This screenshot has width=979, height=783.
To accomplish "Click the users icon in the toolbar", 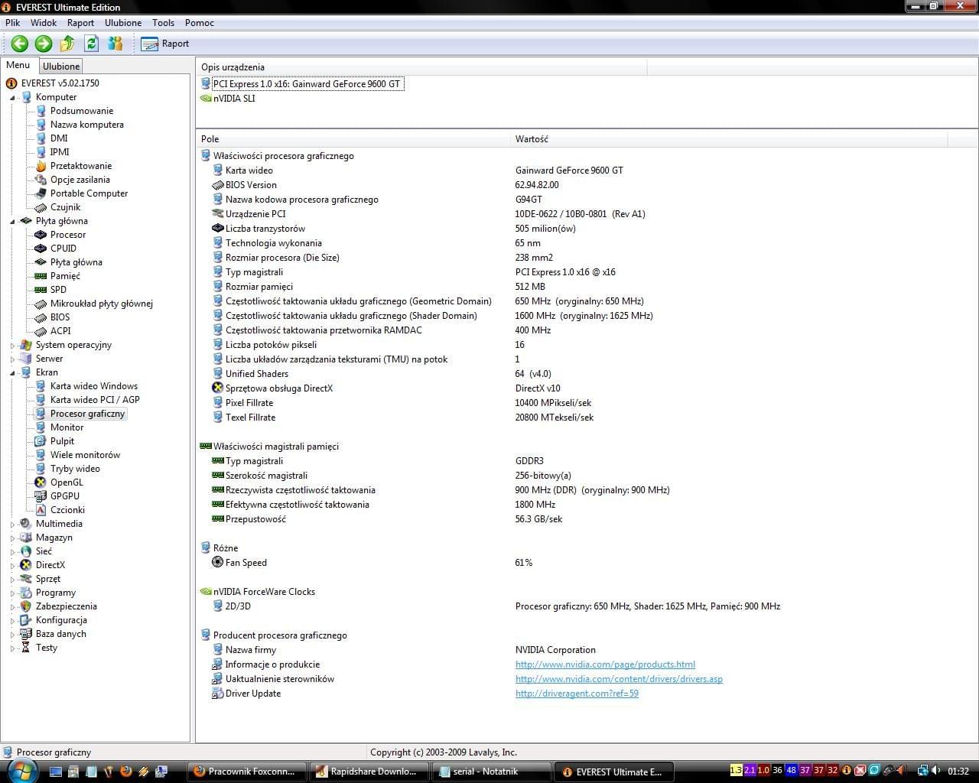I will point(115,44).
